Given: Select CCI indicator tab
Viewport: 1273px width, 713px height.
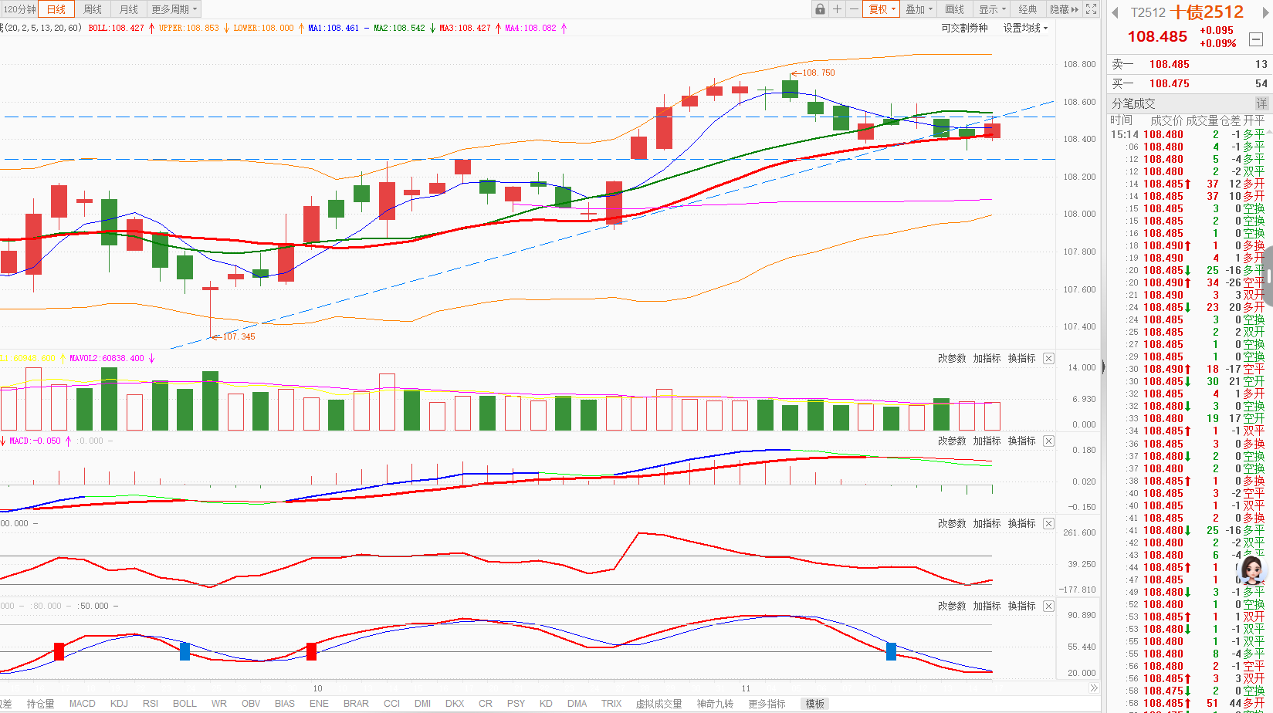Looking at the screenshot, I should 391,704.
